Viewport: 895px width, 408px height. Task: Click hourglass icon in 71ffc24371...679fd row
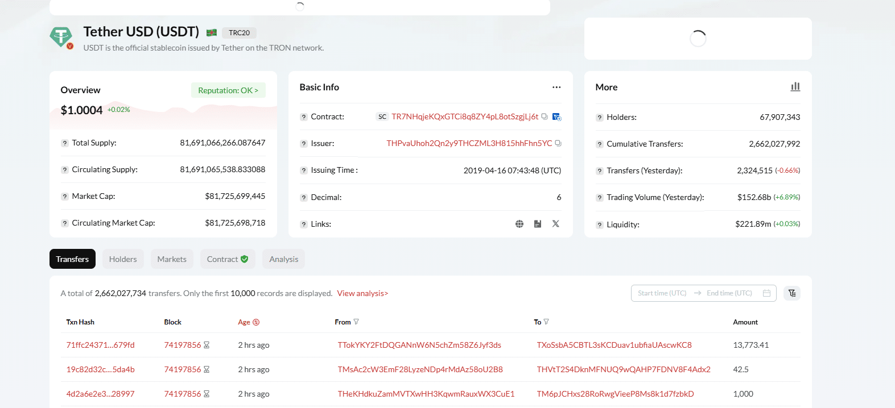click(x=207, y=345)
